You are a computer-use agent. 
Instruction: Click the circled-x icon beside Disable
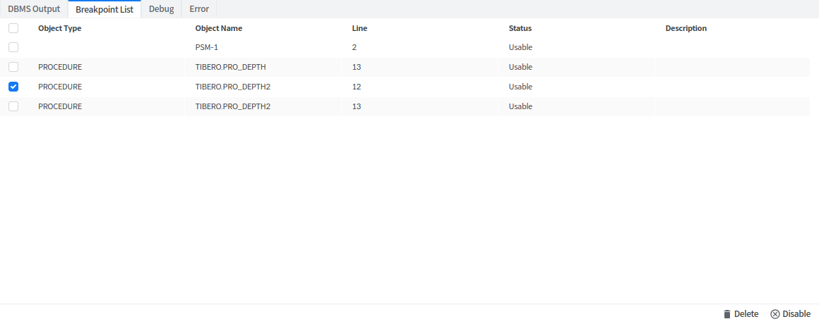tap(775, 314)
